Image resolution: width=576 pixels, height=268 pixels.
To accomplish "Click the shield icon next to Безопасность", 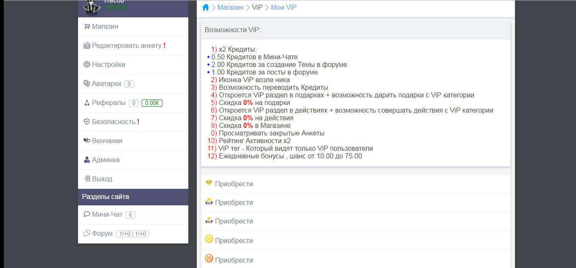I will point(87,122).
